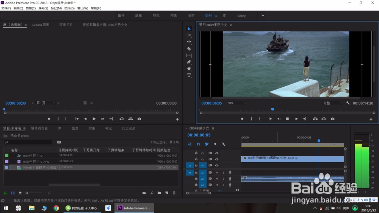Viewport: 379px width, 213px height.
Task: Open button editor plus in Program monitor
Action: [x=371, y=119]
